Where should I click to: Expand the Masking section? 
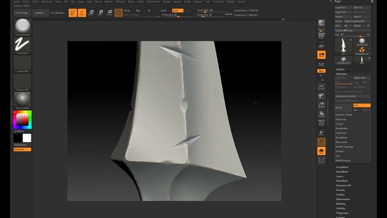point(340,204)
